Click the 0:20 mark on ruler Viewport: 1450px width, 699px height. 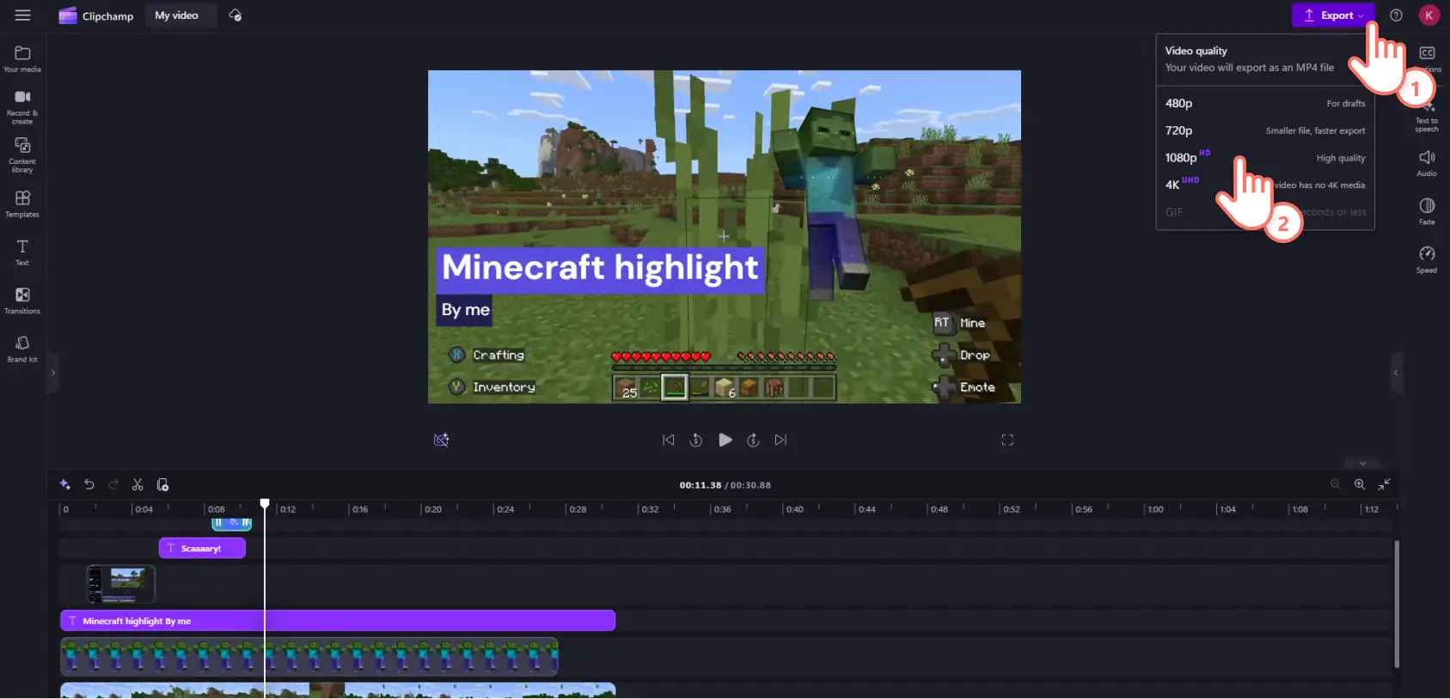tap(432, 508)
